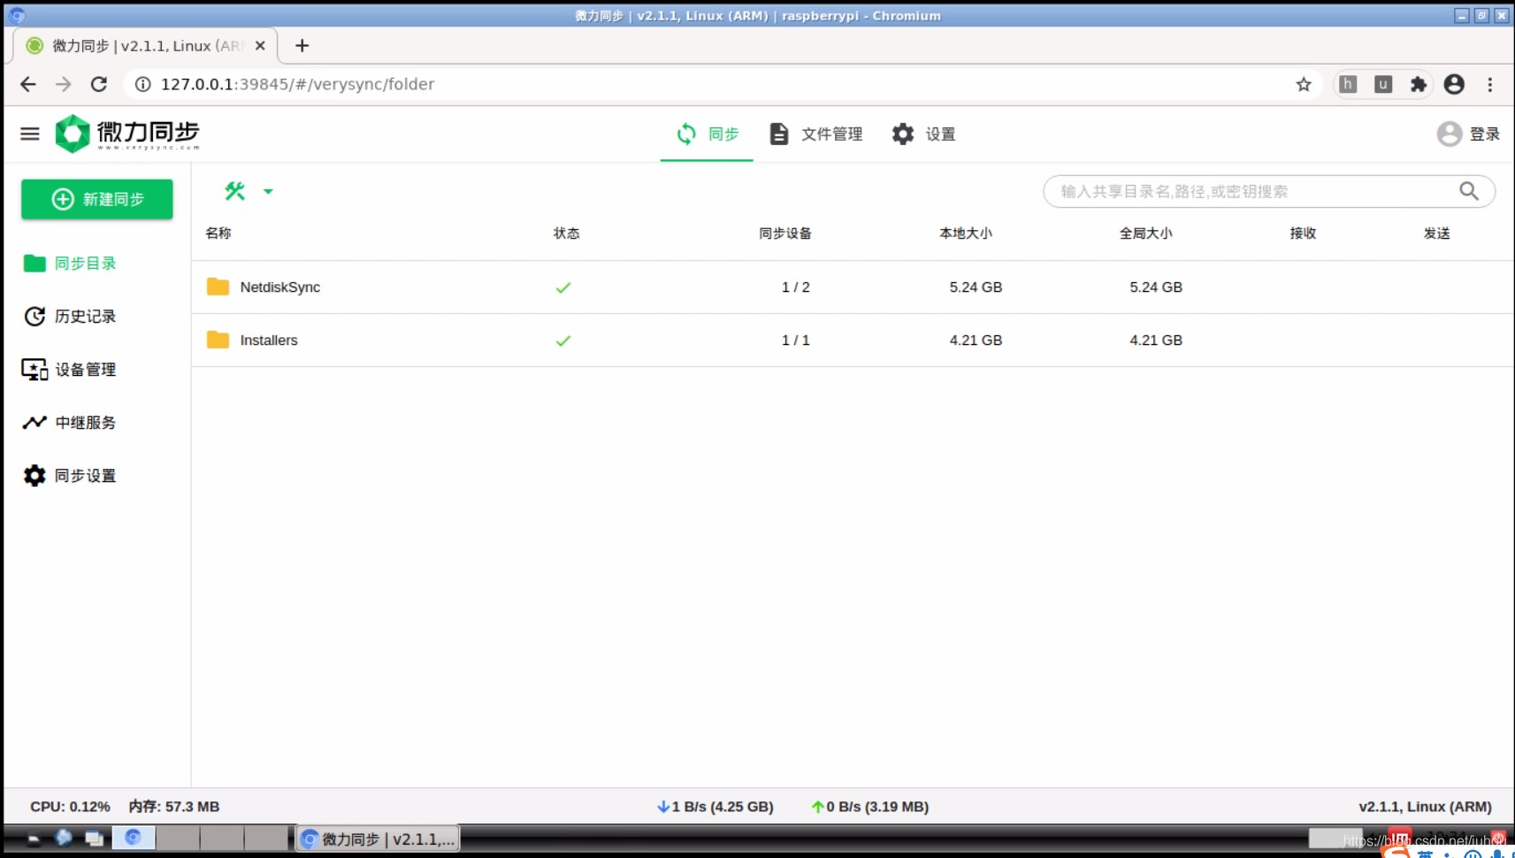The height and width of the screenshot is (858, 1515).
Task: Click the CPU usage in status bar
Action: pos(70,807)
